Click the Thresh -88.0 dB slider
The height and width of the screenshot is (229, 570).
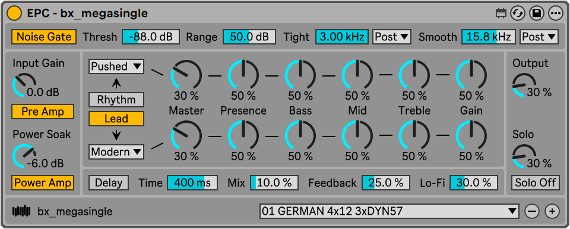coord(150,37)
